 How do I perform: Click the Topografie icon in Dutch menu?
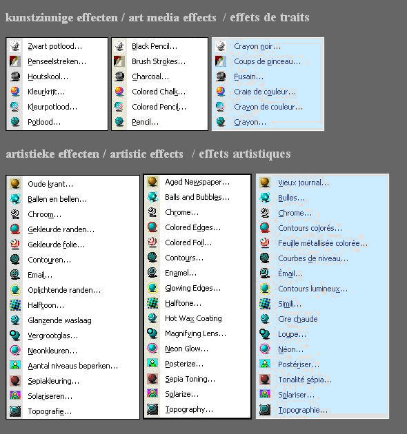[x=15, y=411]
